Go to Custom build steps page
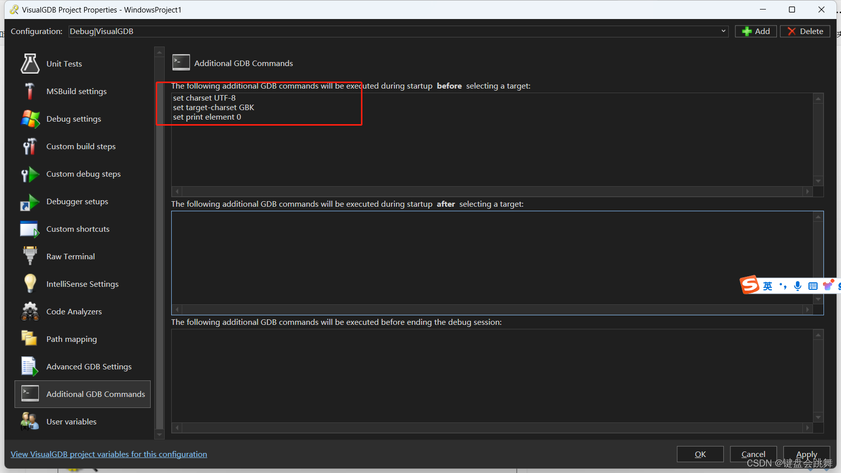This screenshot has width=841, height=473. (x=83, y=146)
